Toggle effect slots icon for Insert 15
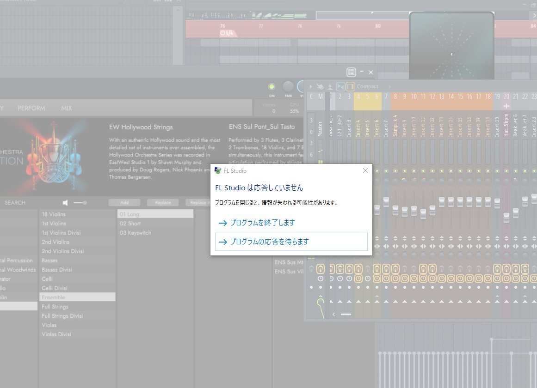This screenshot has width=537, height=388. coord(460,268)
